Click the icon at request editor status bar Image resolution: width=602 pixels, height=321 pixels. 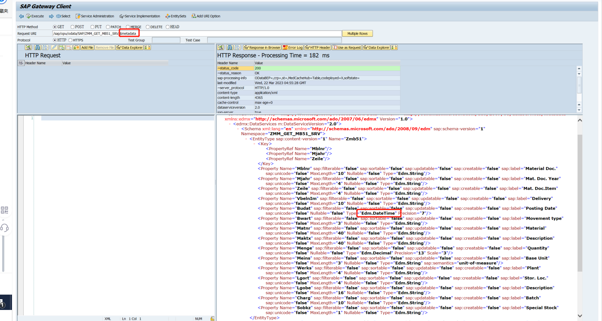(212, 319)
